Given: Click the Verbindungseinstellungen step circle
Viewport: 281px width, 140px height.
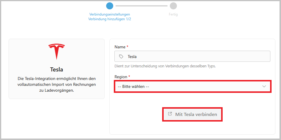Looking at the screenshot, I should pos(110,6).
